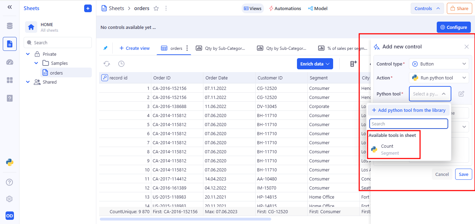Click the Python icon in left rail

pyautogui.click(x=10, y=162)
